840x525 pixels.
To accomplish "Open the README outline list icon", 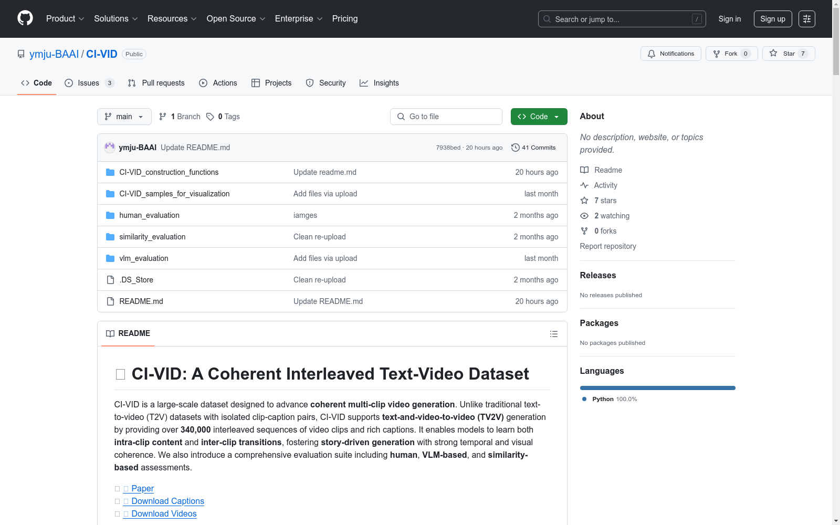I will point(554,334).
